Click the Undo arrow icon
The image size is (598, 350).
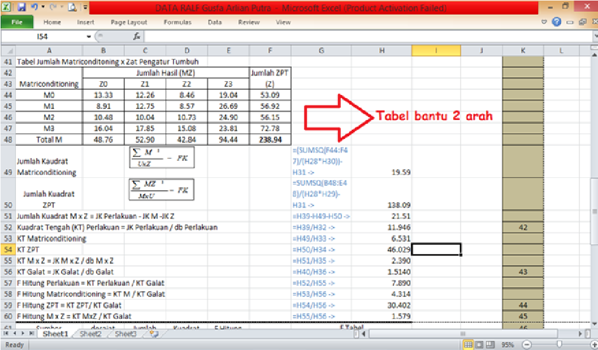[x=35, y=8]
